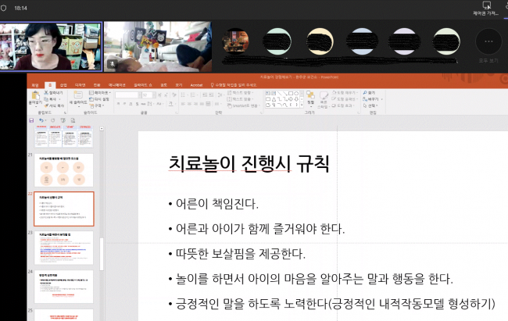Toggle underline formatting in font group

click(x=131, y=104)
